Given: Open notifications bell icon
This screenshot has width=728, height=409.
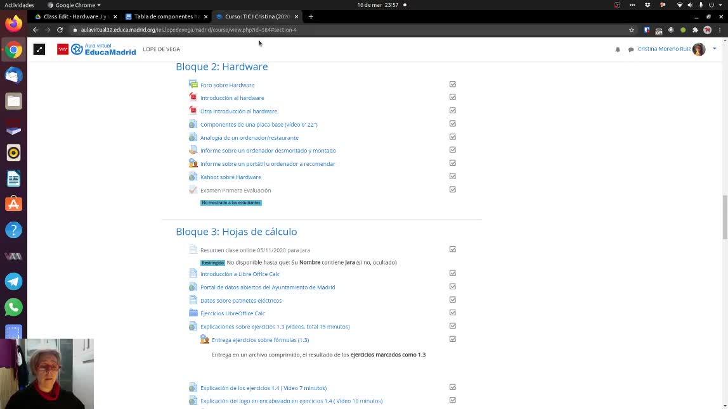Looking at the screenshot, I should (x=618, y=49).
